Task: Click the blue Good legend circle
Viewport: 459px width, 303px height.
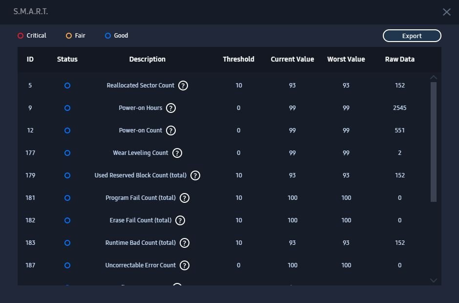Action: pos(108,36)
